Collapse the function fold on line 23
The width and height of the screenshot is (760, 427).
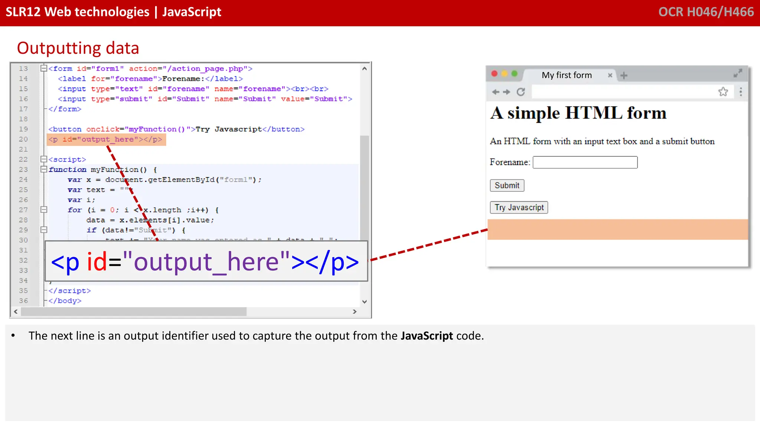(43, 169)
